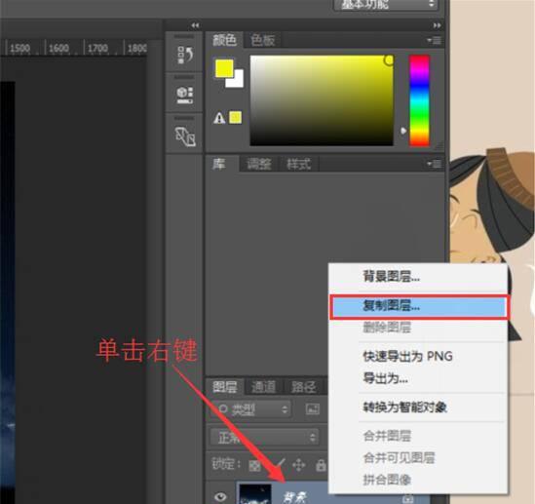535x504 pixels.
Task: Collapse right panels double-arrow
Action: click(437, 25)
